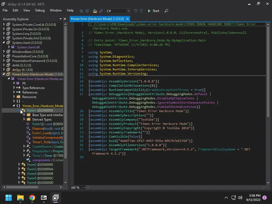The height and width of the screenshot is (204, 272).
Task: Click the Open file toolbar icon
Action: pos(95,11)
